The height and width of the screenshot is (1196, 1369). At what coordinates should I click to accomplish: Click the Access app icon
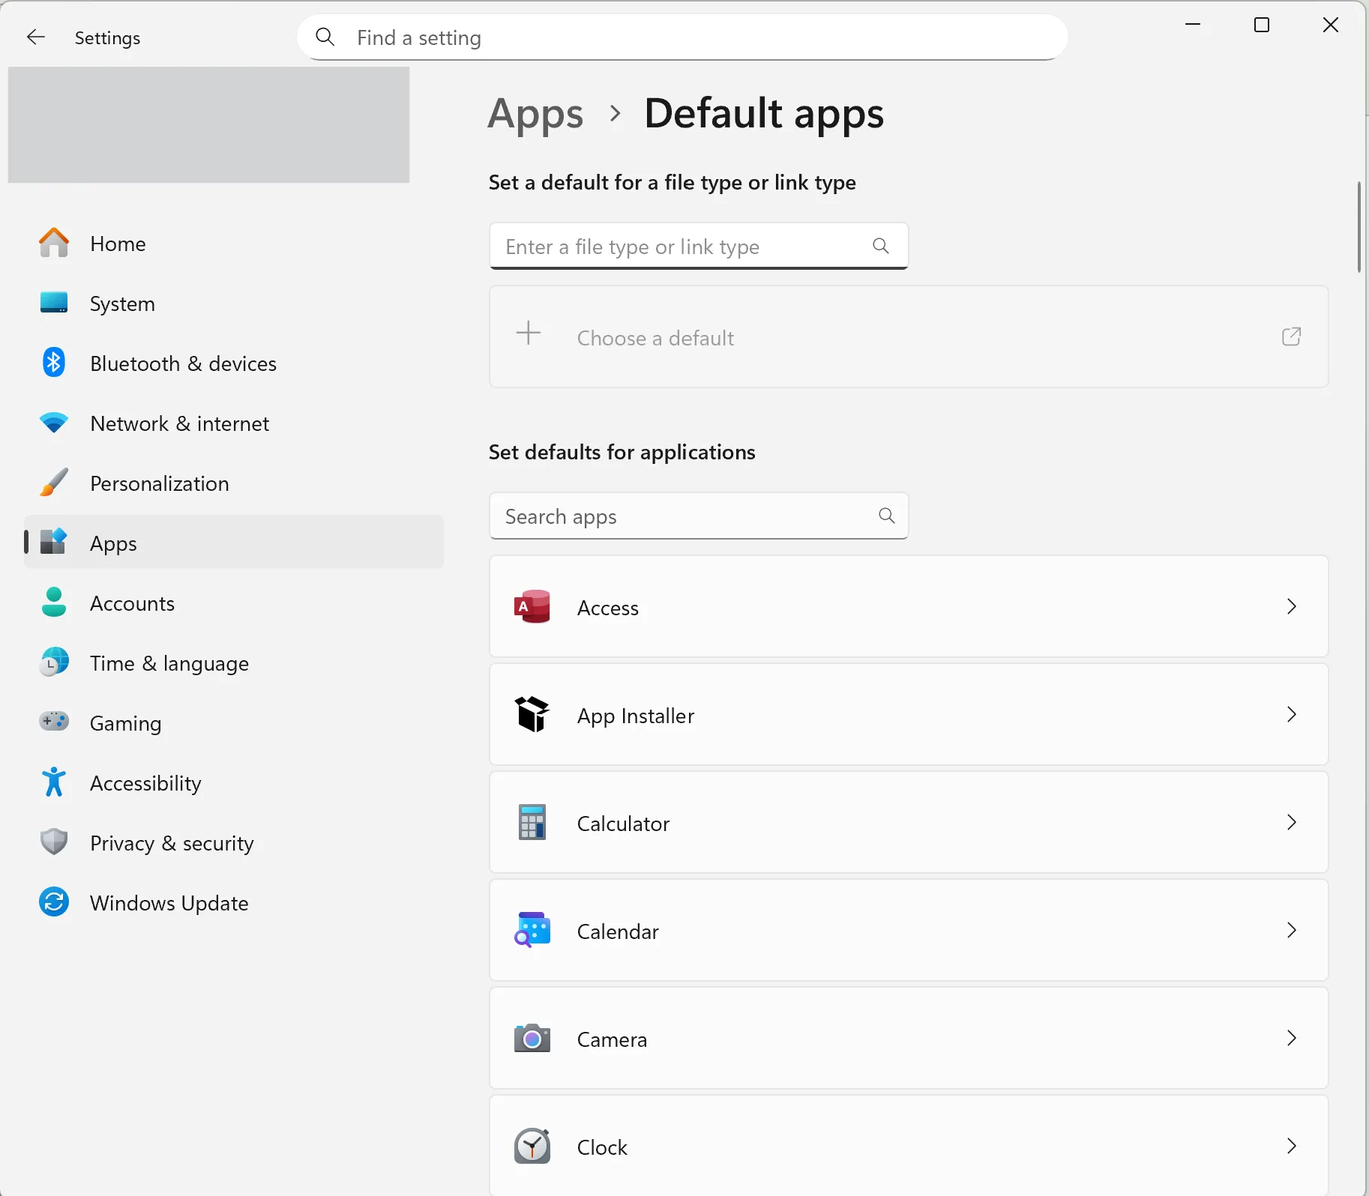tap(532, 607)
